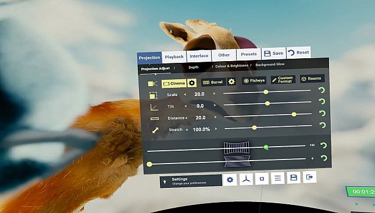This screenshot has width=375, height=213.
Task: Open the hamburger list menu icon
Action: pyautogui.click(x=278, y=178)
